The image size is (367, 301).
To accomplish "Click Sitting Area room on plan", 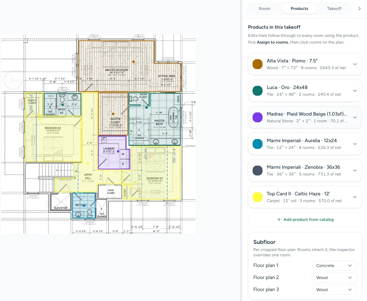I will 167,77.
